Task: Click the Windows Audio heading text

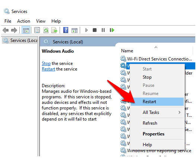Action: click(58, 51)
